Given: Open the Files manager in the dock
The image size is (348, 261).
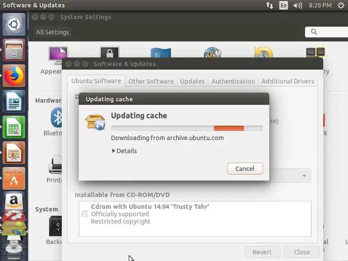Looking at the screenshot, I should [x=14, y=50].
